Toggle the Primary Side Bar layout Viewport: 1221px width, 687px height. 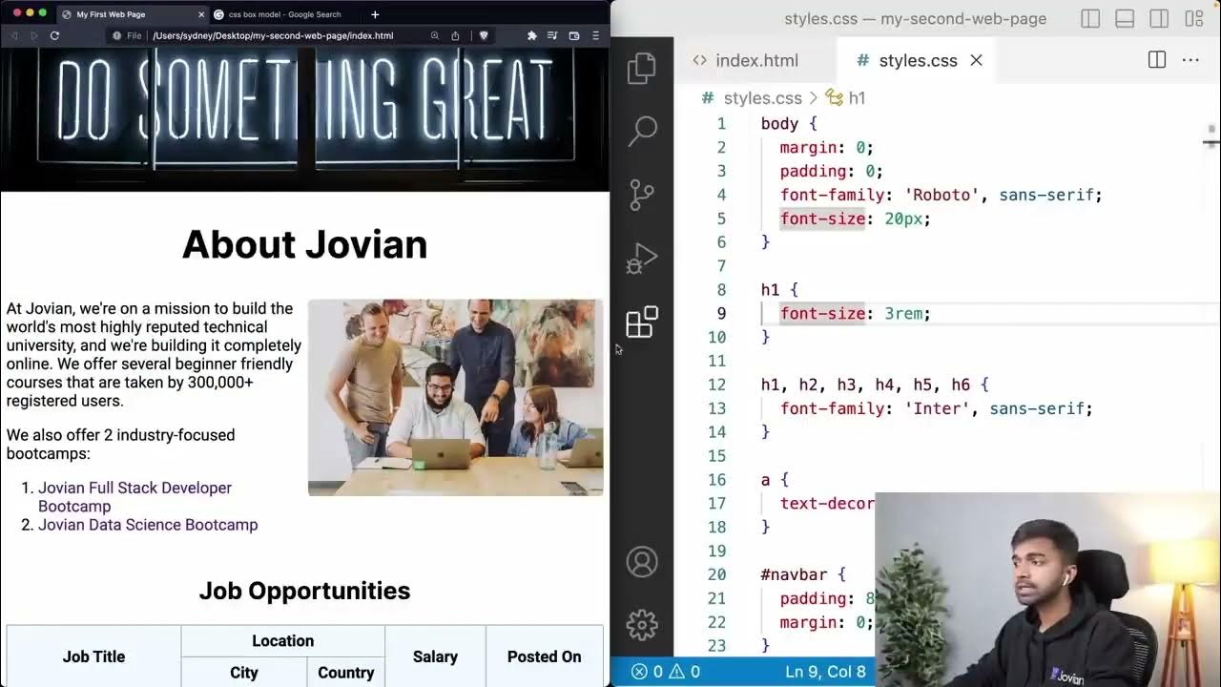(1090, 19)
